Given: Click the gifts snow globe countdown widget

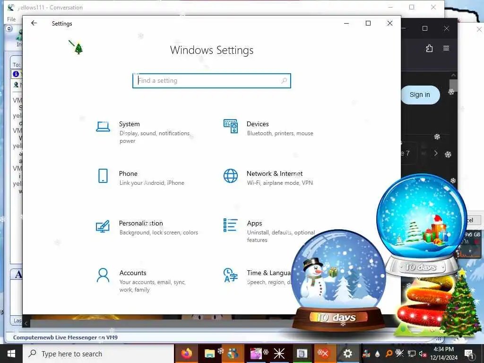Looking at the screenshot, I should (421, 225).
